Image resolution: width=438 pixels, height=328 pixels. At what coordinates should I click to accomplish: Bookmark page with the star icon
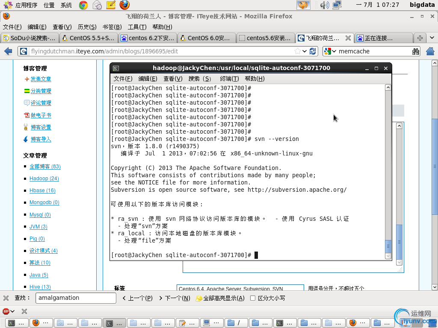(x=298, y=51)
